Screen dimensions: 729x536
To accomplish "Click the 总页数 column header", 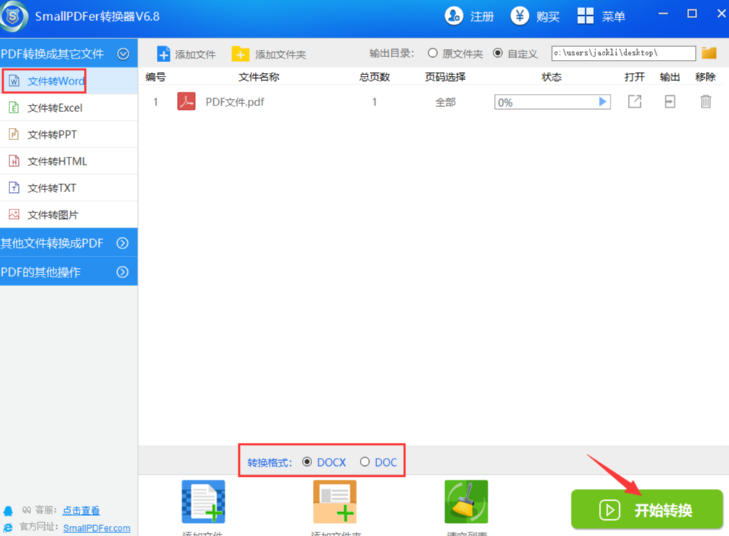I will [374, 77].
